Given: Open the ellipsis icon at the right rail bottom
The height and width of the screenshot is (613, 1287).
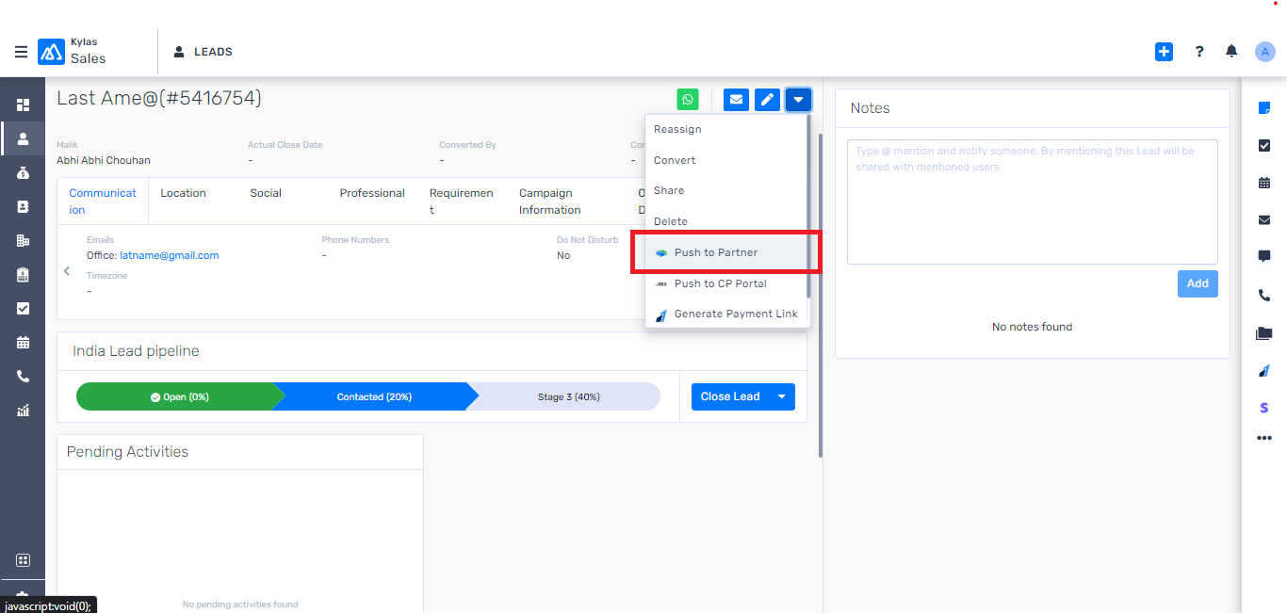Looking at the screenshot, I should [1263, 437].
